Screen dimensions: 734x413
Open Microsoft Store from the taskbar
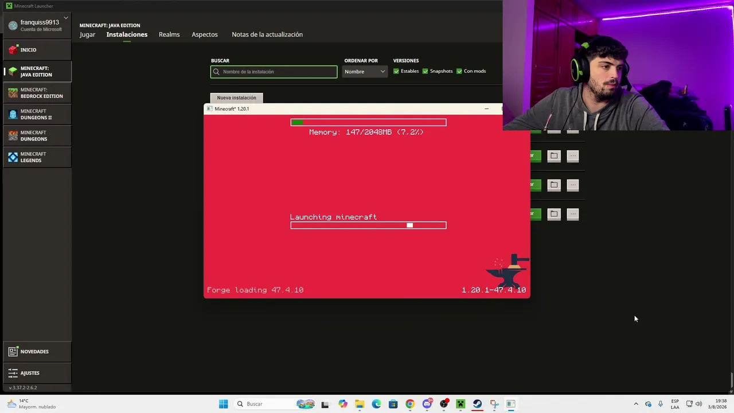[x=393, y=404]
